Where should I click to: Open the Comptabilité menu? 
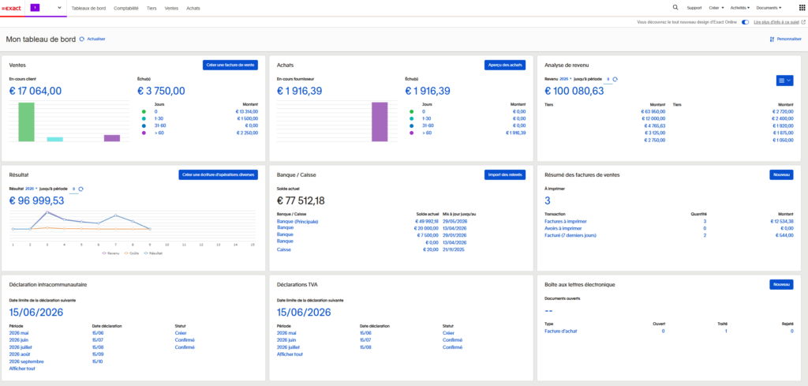pos(126,8)
